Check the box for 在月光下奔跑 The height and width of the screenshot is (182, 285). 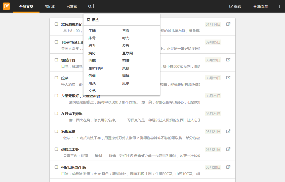56,114
